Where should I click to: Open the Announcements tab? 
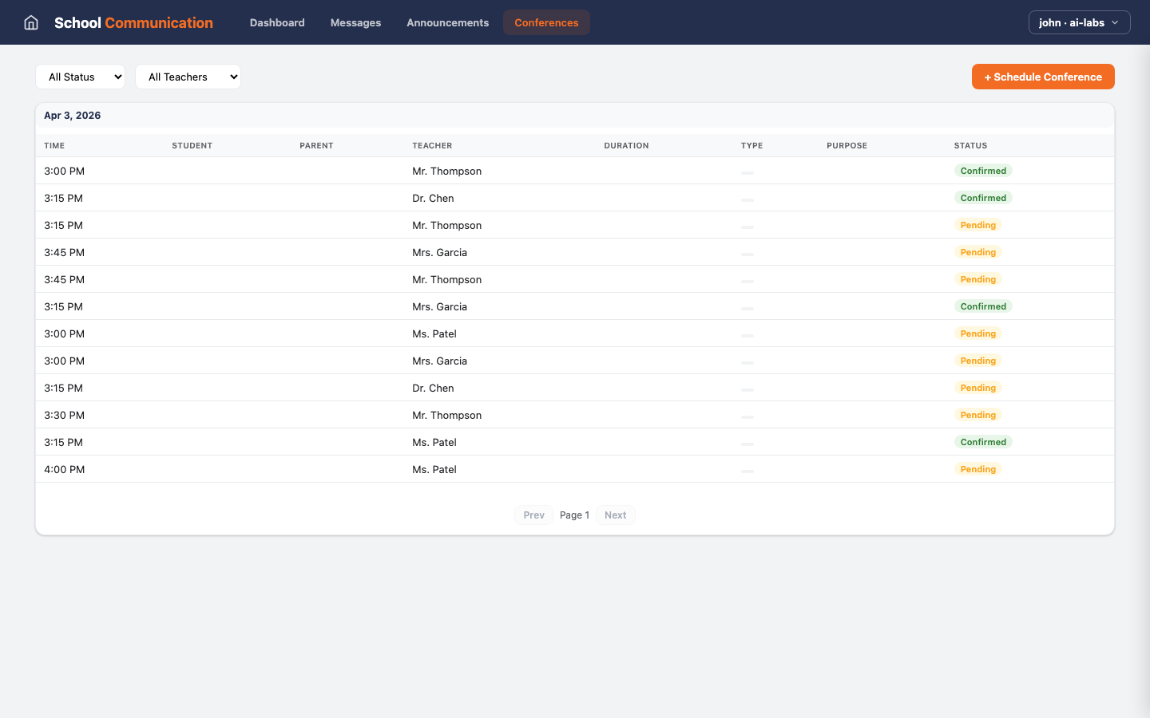pyautogui.click(x=447, y=22)
